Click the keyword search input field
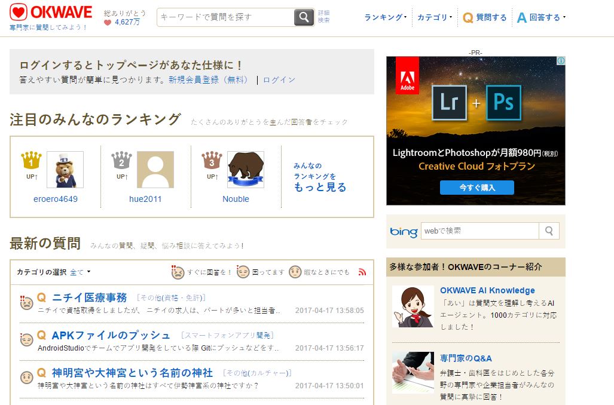 click(x=225, y=17)
